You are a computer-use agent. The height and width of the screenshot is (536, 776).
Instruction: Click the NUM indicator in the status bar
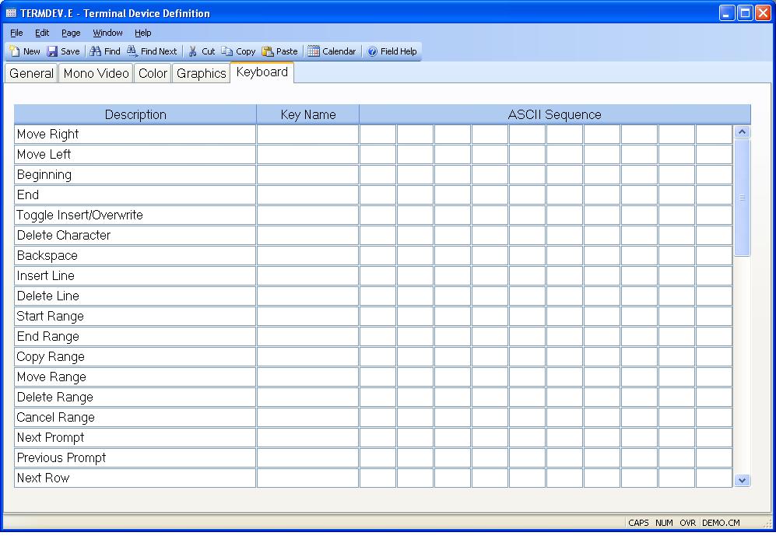pos(664,523)
